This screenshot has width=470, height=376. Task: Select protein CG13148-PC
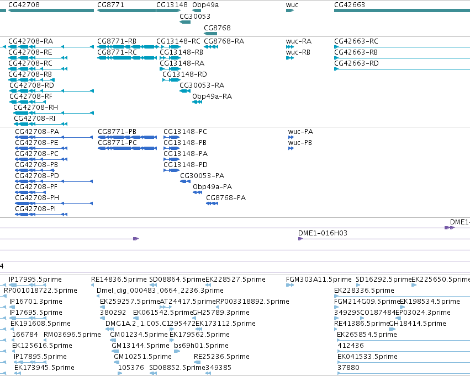point(185,132)
